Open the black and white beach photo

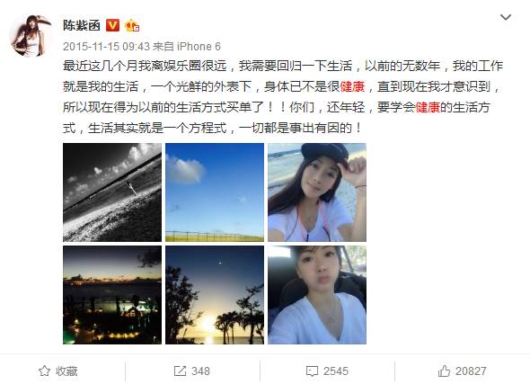(x=112, y=192)
